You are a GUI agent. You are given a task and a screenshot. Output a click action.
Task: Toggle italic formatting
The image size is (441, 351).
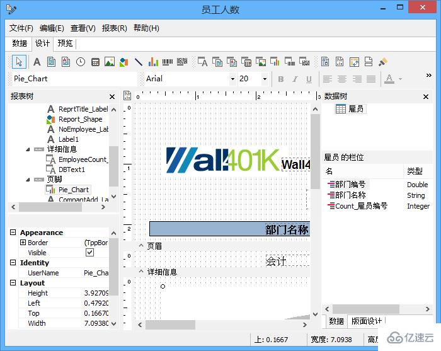pyautogui.click(x=295, y=79)
